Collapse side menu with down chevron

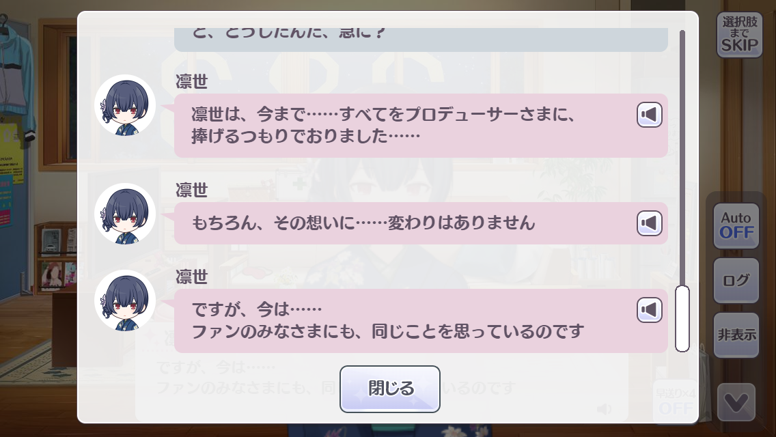[x=736, y=402]
